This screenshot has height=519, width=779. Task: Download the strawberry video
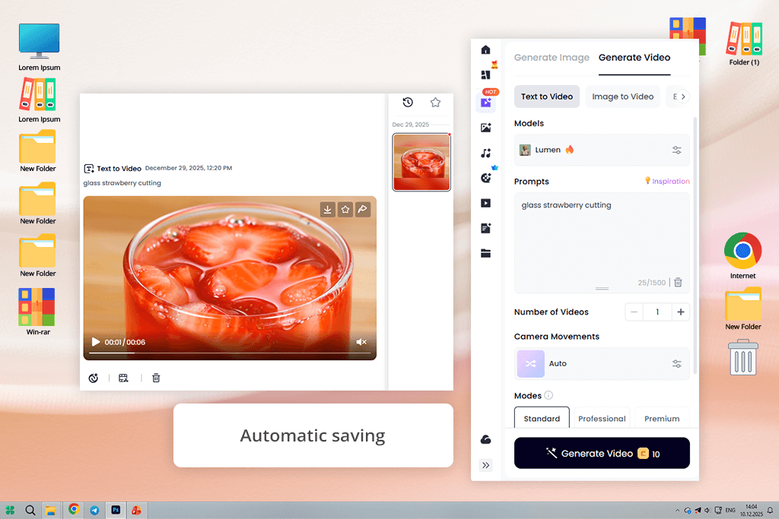point(327,210)
